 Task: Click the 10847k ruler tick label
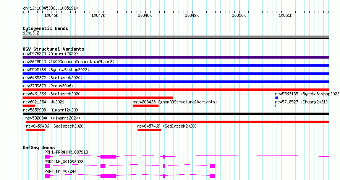(x=98, y=15)
